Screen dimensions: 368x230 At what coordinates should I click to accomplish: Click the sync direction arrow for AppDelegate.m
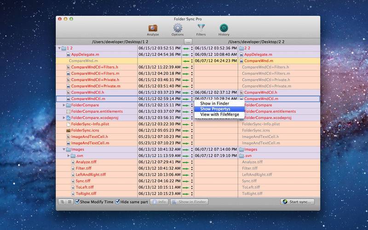pos(186,55)
